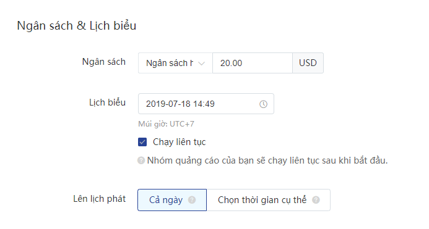Toggle the Chạy liên tục checkbox
The image size is (429, 229).
coord(142,142)
